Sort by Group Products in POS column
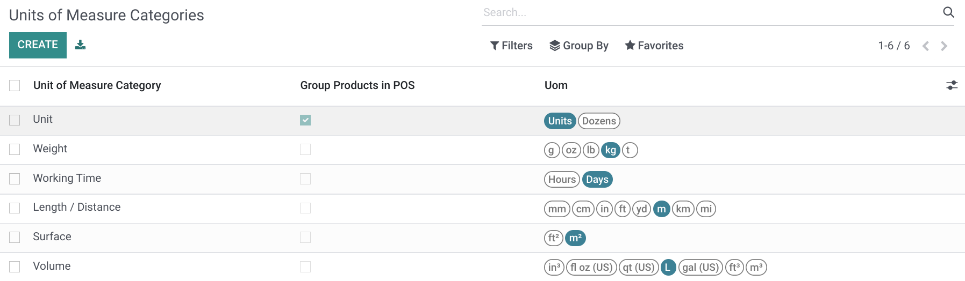Screen dimensions: 965x281 pos(358,85)
